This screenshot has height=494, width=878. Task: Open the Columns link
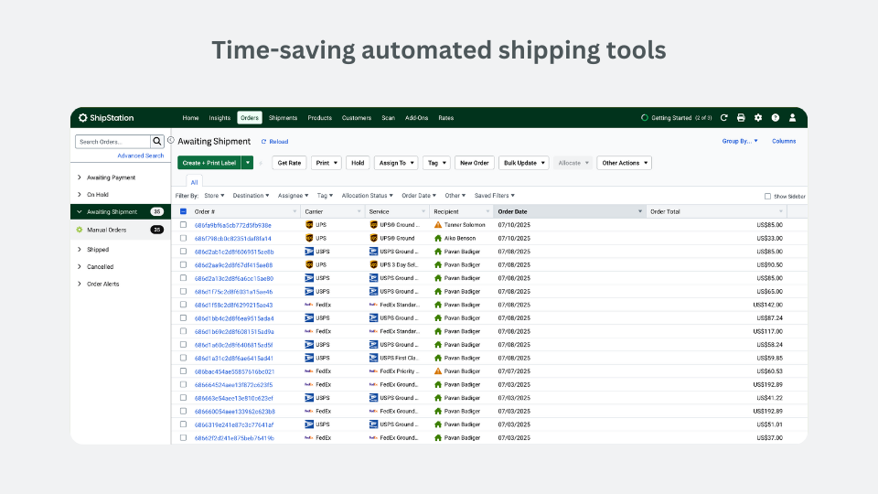[784, 141]
